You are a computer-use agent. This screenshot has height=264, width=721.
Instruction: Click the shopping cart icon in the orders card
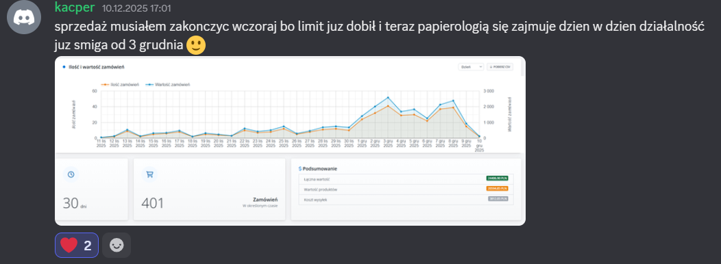pyautogui.click(x=149, y=174)
